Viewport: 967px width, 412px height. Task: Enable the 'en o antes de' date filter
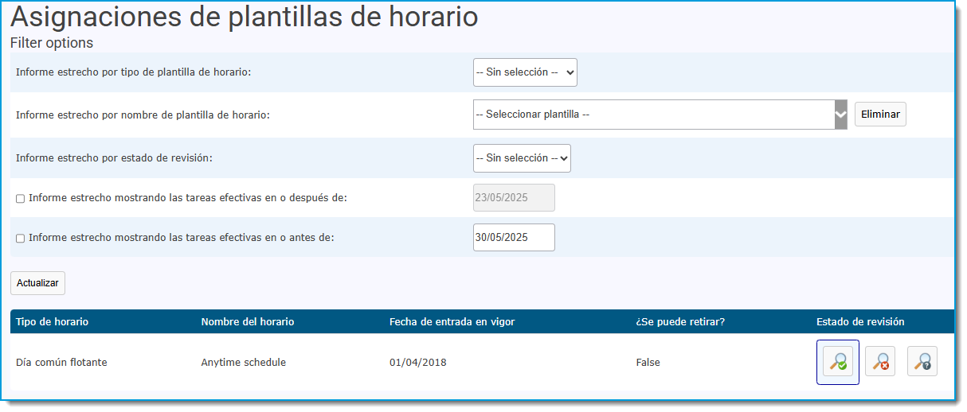tap(21, 238)
